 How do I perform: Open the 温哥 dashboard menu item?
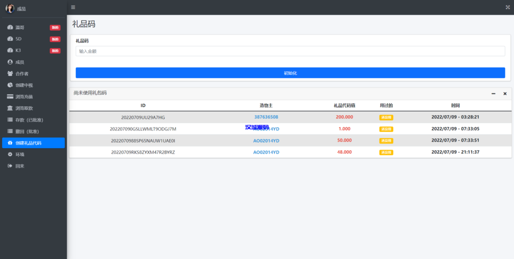tap(20, 28)
